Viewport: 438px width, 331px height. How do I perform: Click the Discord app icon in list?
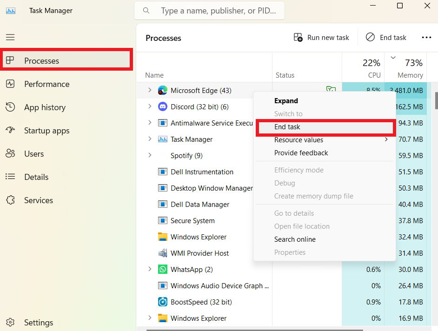162,106
